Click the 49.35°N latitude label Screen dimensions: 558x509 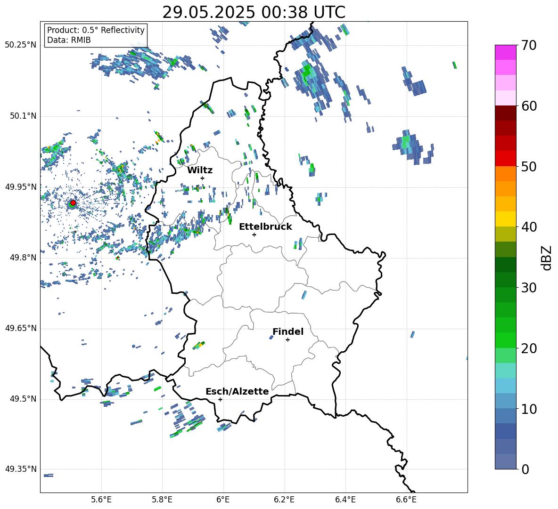pos(21,469)
